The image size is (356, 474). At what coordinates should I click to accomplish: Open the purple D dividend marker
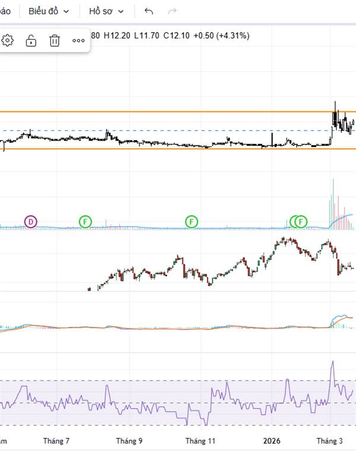tap(31, 222)
